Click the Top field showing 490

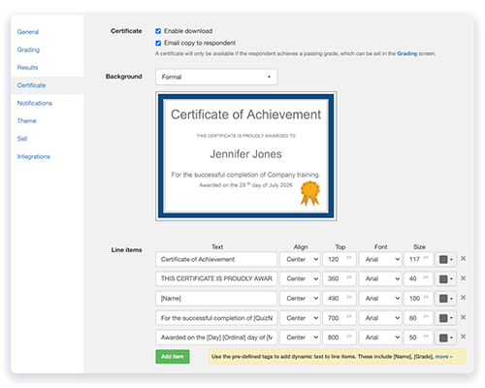[x=339, y=299]
